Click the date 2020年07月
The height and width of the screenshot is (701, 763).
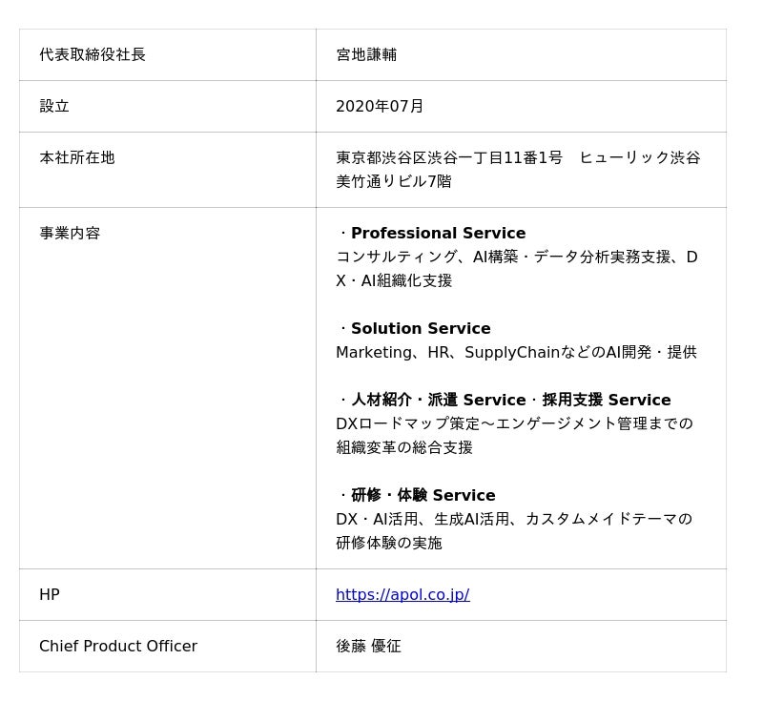tap(380, 107)
